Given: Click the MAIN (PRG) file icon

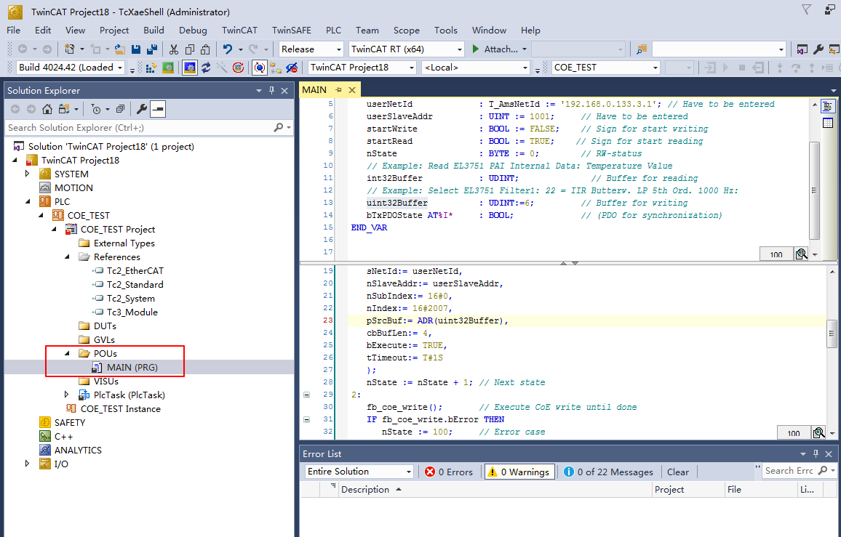Looking at the screenshot, I should pyautogui.click(x=97, y=368).
